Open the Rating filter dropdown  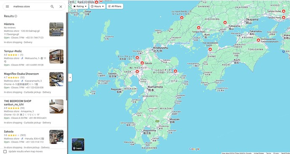click(x=80, y=6)
